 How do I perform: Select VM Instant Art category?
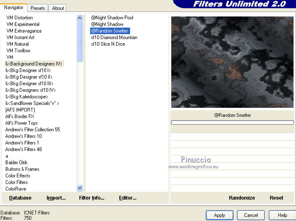point(21,37)
